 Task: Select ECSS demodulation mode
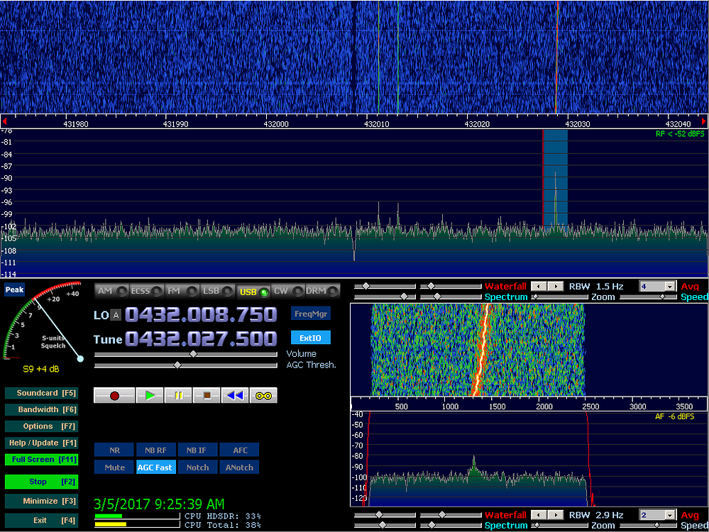tap(146, 291)
